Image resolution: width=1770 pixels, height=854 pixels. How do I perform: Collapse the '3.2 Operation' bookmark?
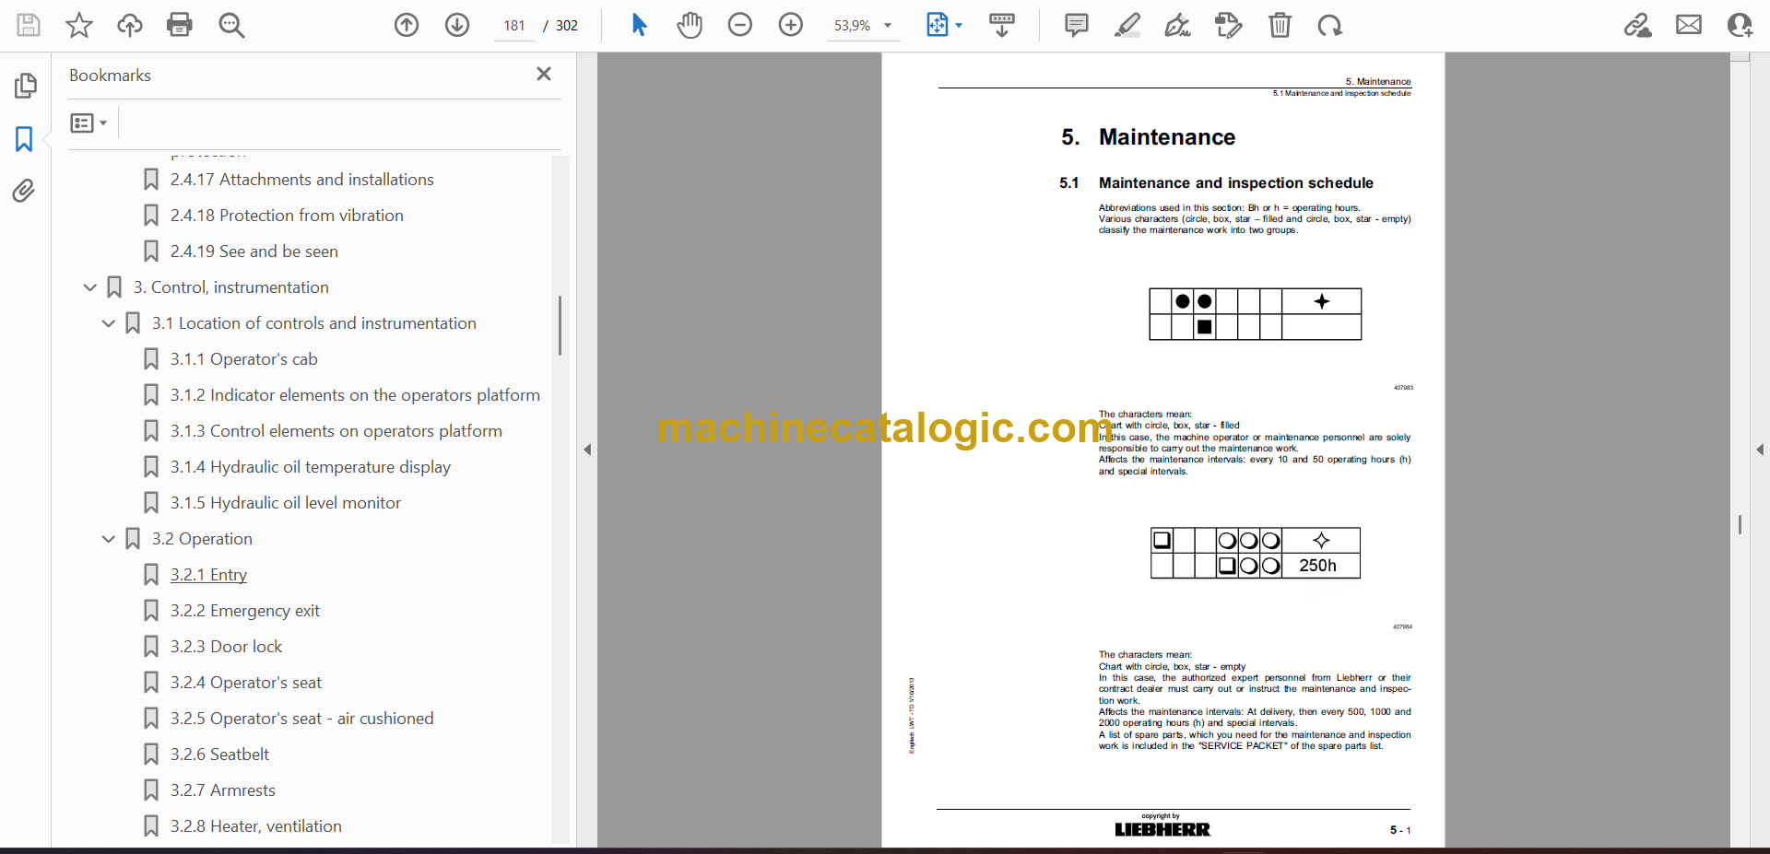click(109, 539)
